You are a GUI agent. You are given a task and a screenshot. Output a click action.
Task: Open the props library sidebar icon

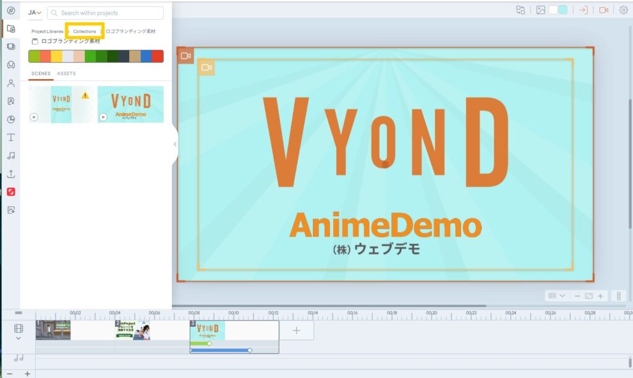point(11,65)
